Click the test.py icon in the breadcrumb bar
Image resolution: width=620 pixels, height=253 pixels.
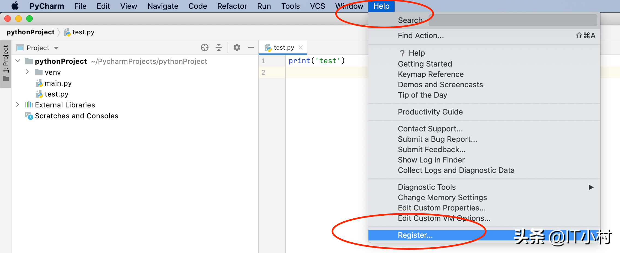click(x=67, y=32)
